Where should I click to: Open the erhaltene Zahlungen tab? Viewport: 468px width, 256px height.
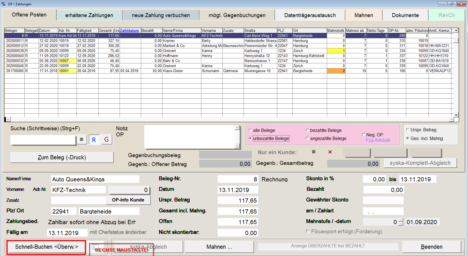tap(89, 15)
